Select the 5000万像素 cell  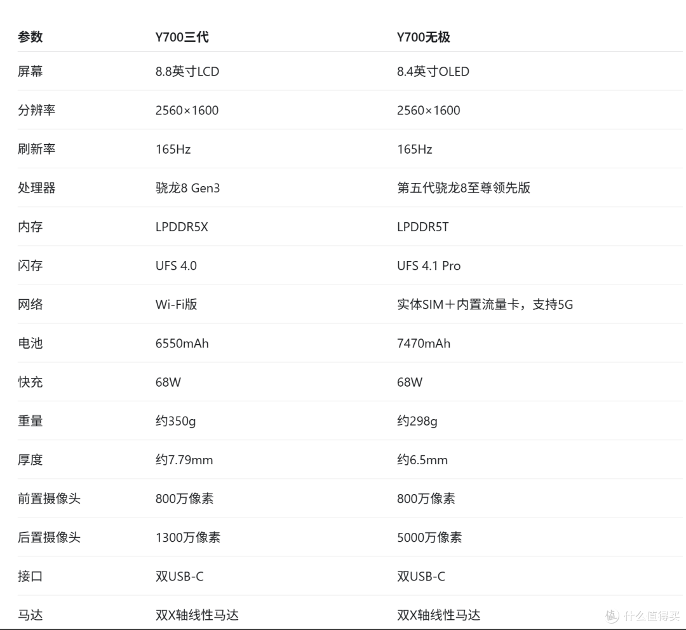click(429, 538)
